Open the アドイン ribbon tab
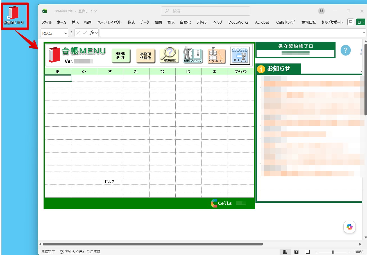This screenshot has height=255, width=367. pyautogui.click(x=202, y=22)
